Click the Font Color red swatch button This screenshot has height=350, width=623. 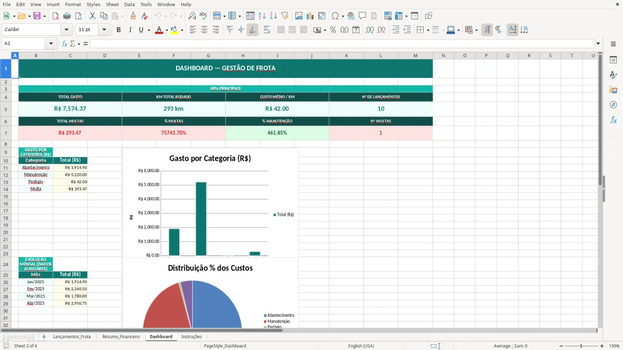click(x=159, y=30)
